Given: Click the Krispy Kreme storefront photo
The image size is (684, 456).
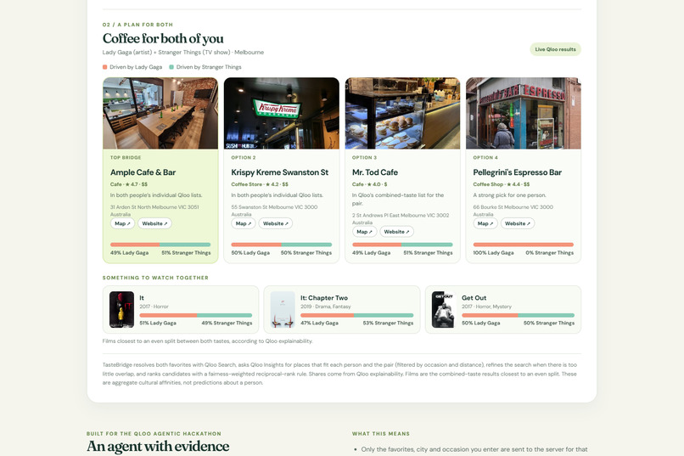Looking at the screenshot, I should [x=282, y=114].
